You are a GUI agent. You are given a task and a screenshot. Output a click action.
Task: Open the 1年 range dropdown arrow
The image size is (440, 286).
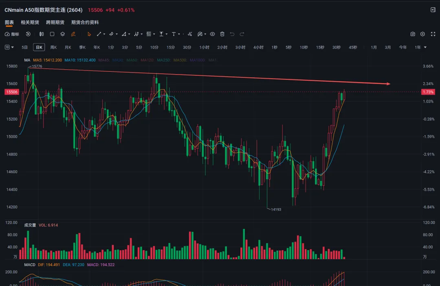[425, 47]
